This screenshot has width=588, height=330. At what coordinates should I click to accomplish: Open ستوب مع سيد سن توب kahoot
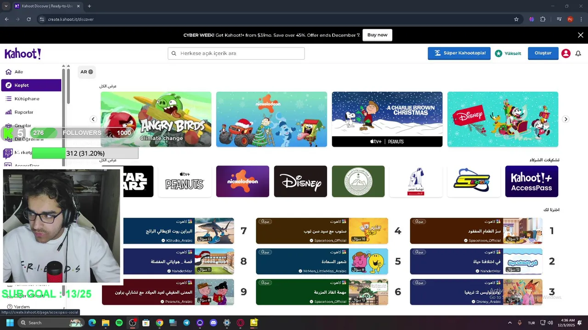click(x=322, y=231)
